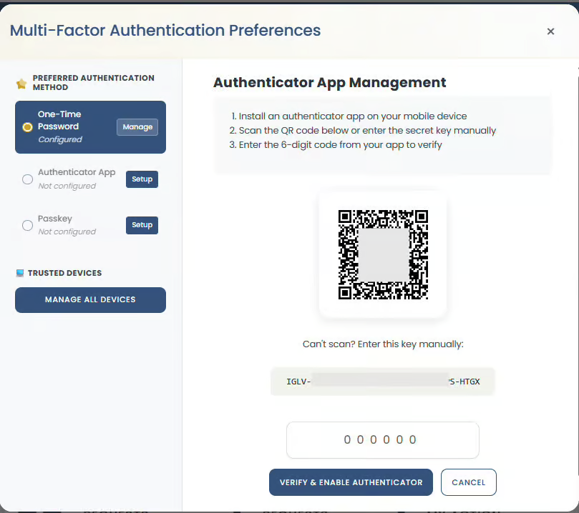Select the One-Time Password radio button
Screen dimensions: 579x513
point(27,127)
